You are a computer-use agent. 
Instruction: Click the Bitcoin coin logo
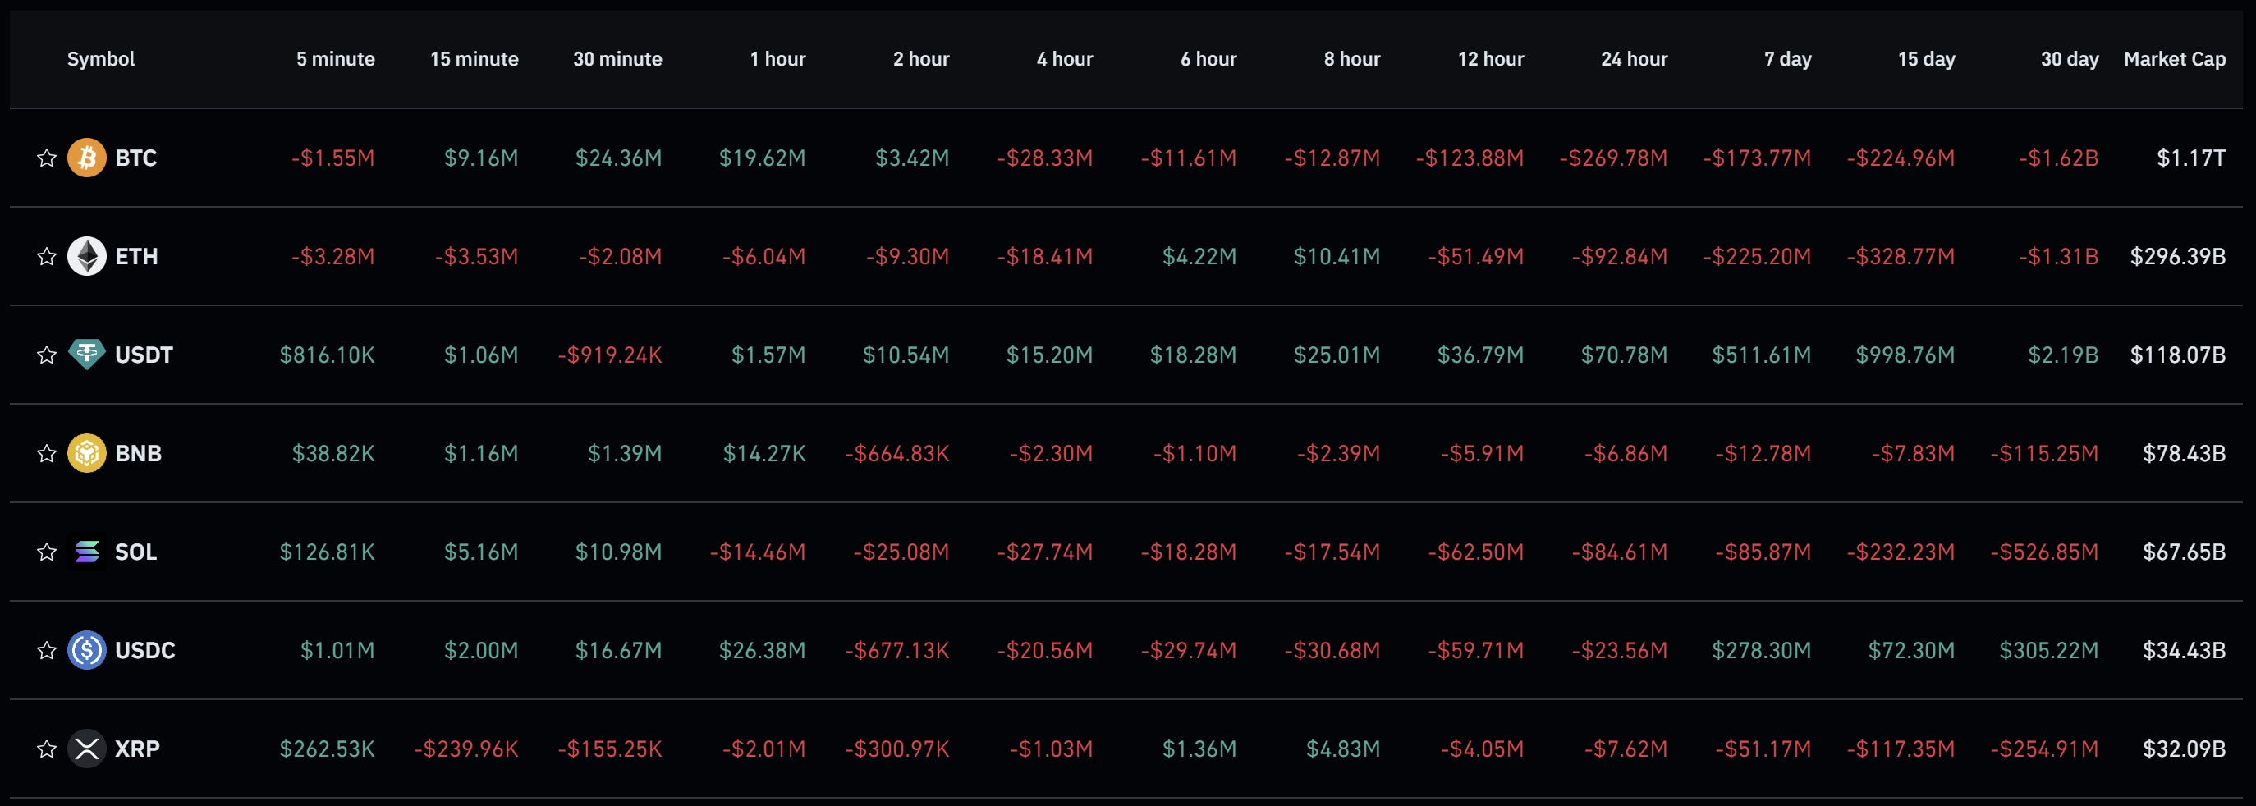click(x=87, y=158)
